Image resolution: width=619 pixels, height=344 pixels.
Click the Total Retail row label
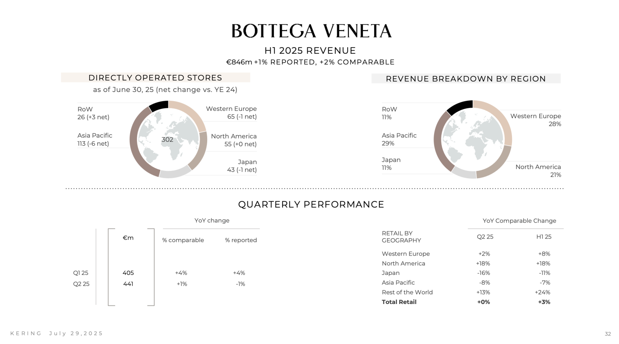[399, 302]
